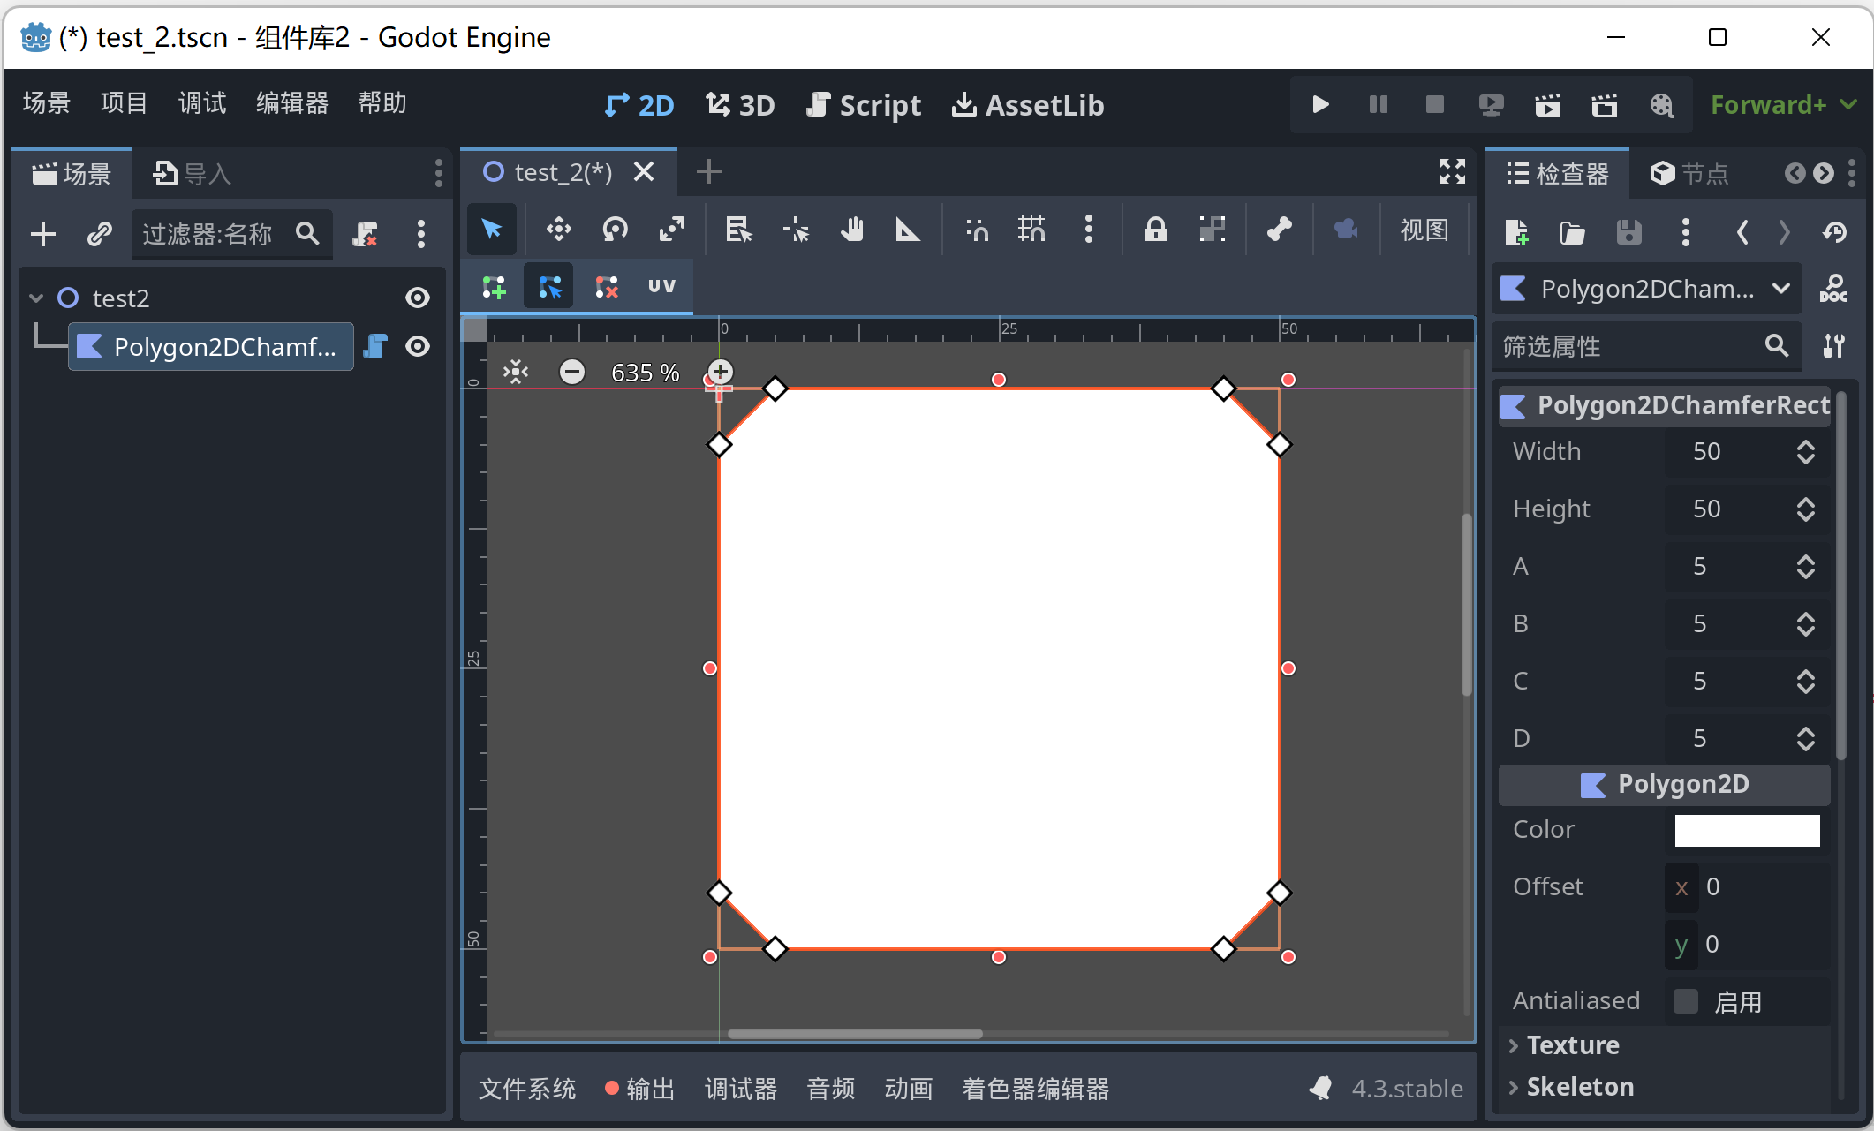Toggle grid snap

(x=1031, y=230)
